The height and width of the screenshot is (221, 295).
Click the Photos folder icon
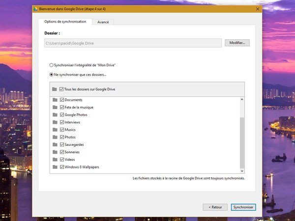tap(55, 137)
